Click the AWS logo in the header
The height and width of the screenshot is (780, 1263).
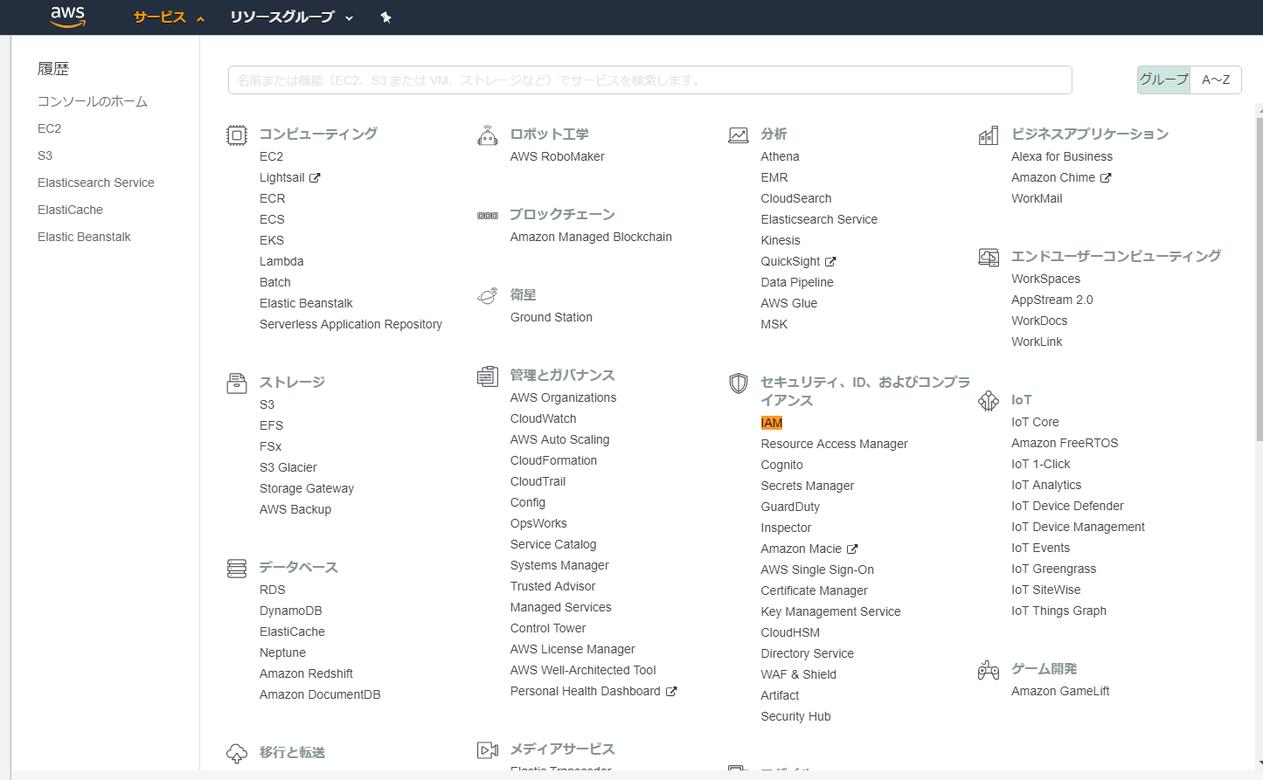click(x=67, y=17)
